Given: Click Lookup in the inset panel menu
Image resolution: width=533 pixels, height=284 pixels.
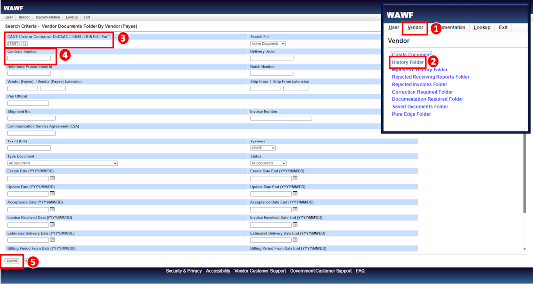Looking at the screenshot, I should click(482, 28).
